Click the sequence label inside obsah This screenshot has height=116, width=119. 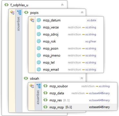click(x=38, y=97)
